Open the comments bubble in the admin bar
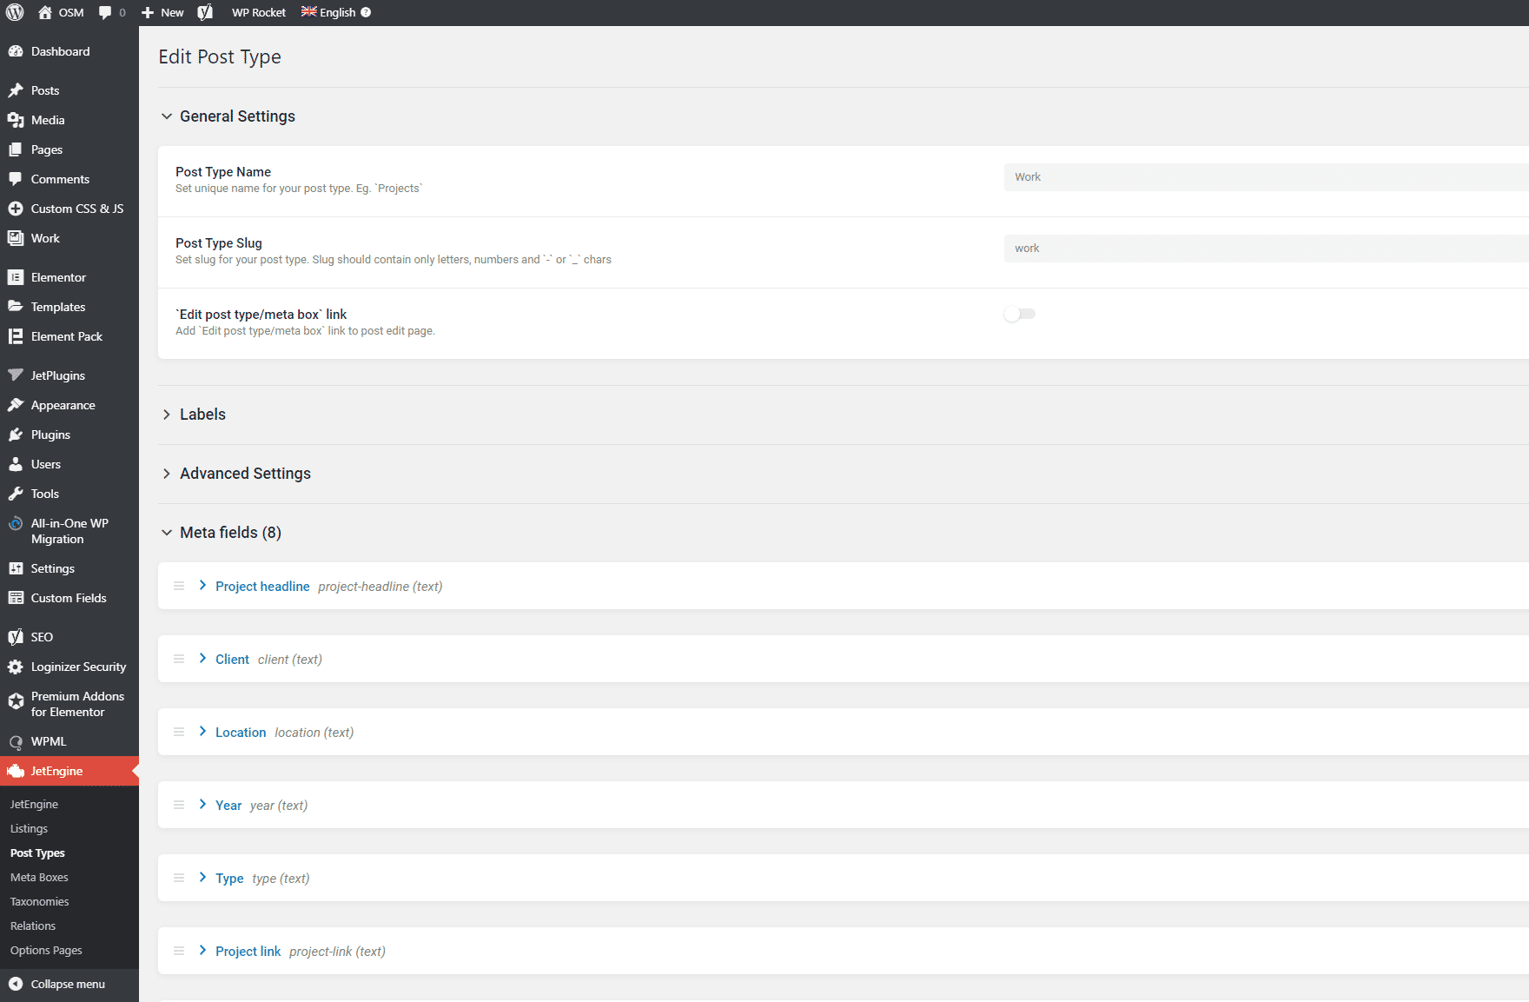The width and height of the screenshot is (1529, 1002). pos(104,12)
